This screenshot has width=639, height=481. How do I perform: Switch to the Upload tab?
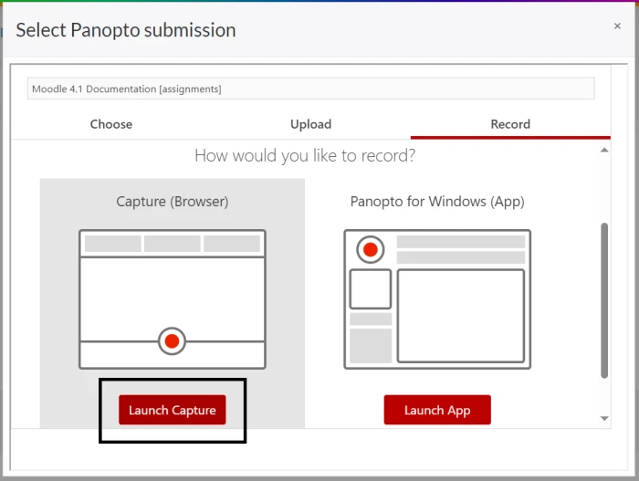pos(310,124)
